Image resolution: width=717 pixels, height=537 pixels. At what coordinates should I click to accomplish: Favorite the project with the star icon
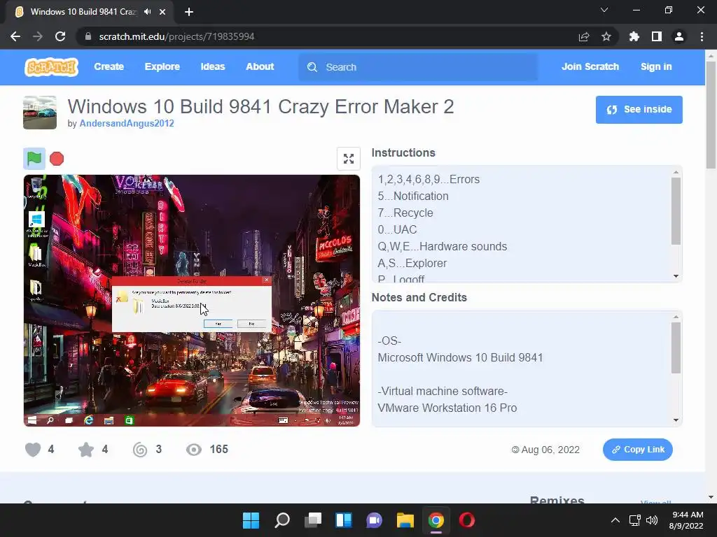click(86, 450)
